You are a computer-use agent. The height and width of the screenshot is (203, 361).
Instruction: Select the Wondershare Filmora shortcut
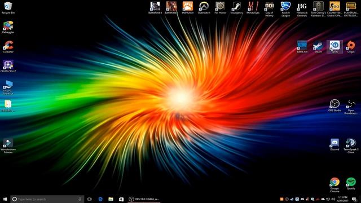pyautogui.click(x=8, y=146)
